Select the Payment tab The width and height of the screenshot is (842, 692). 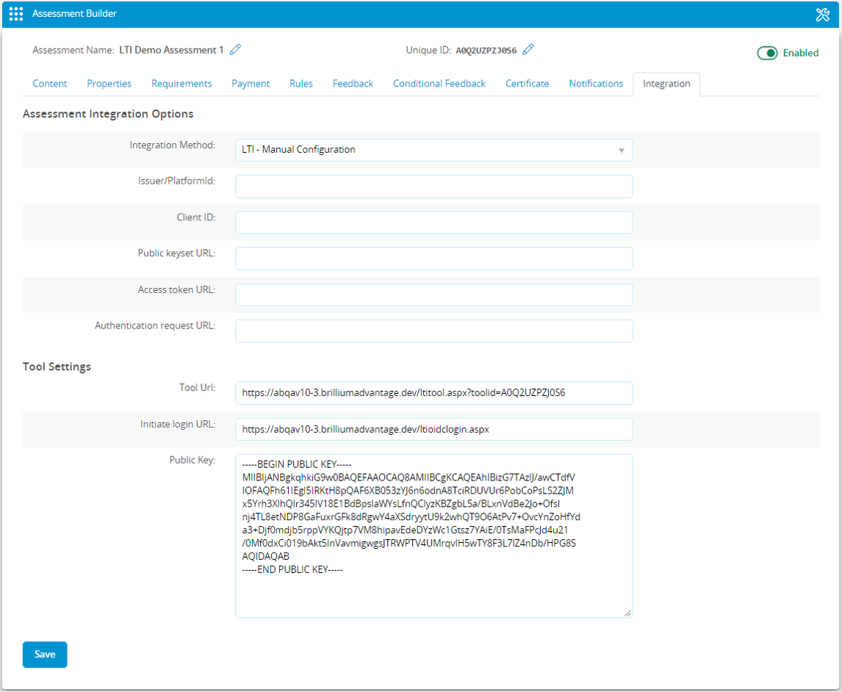click(x=251, y=84)
